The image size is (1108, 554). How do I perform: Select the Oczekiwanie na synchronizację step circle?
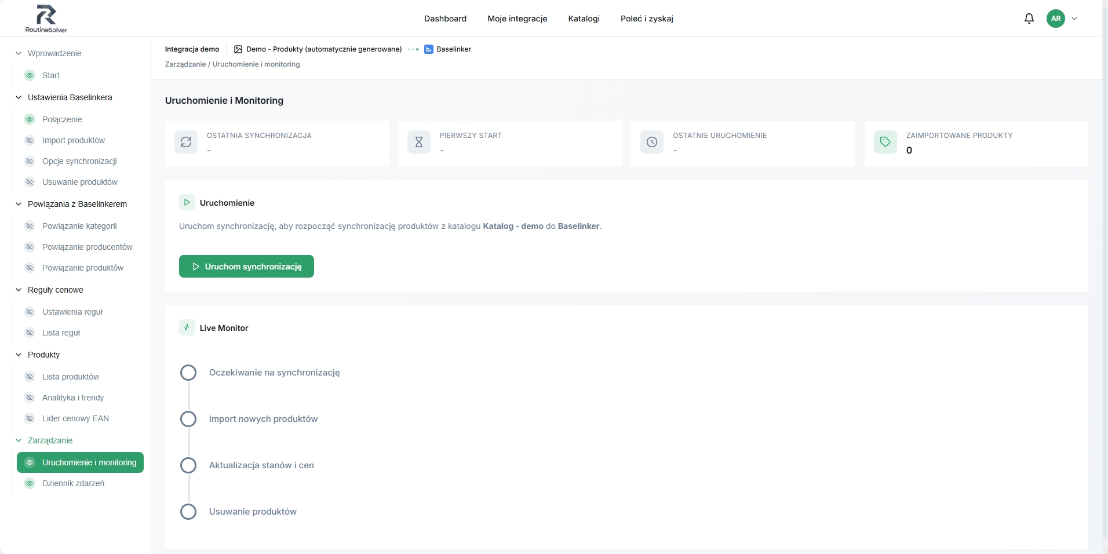pyautogui.click(x=188, y=373)
